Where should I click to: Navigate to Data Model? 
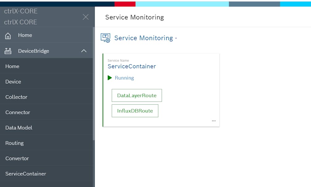coord(19,128)
